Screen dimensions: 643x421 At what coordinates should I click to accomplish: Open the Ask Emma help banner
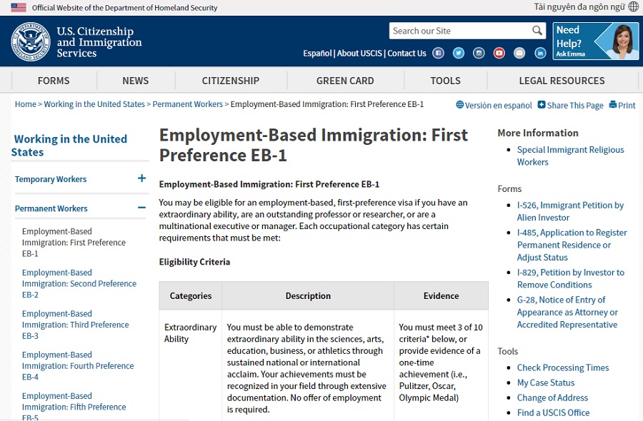point(595,41)
